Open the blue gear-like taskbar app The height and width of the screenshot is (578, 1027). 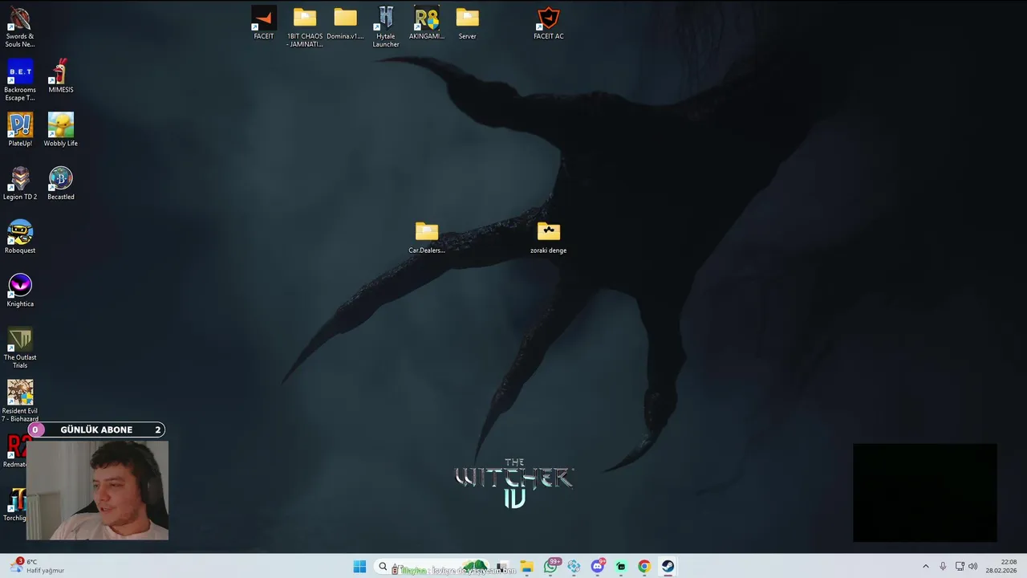point(574,567)
